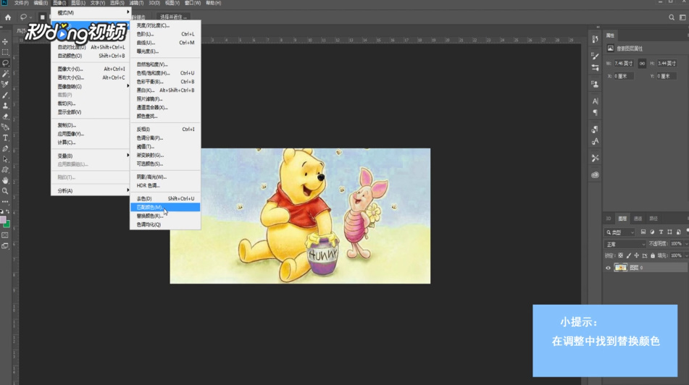This screenshot has height=385, width=689.
Task: Select the Eraser tool
Action: [5, 117]
